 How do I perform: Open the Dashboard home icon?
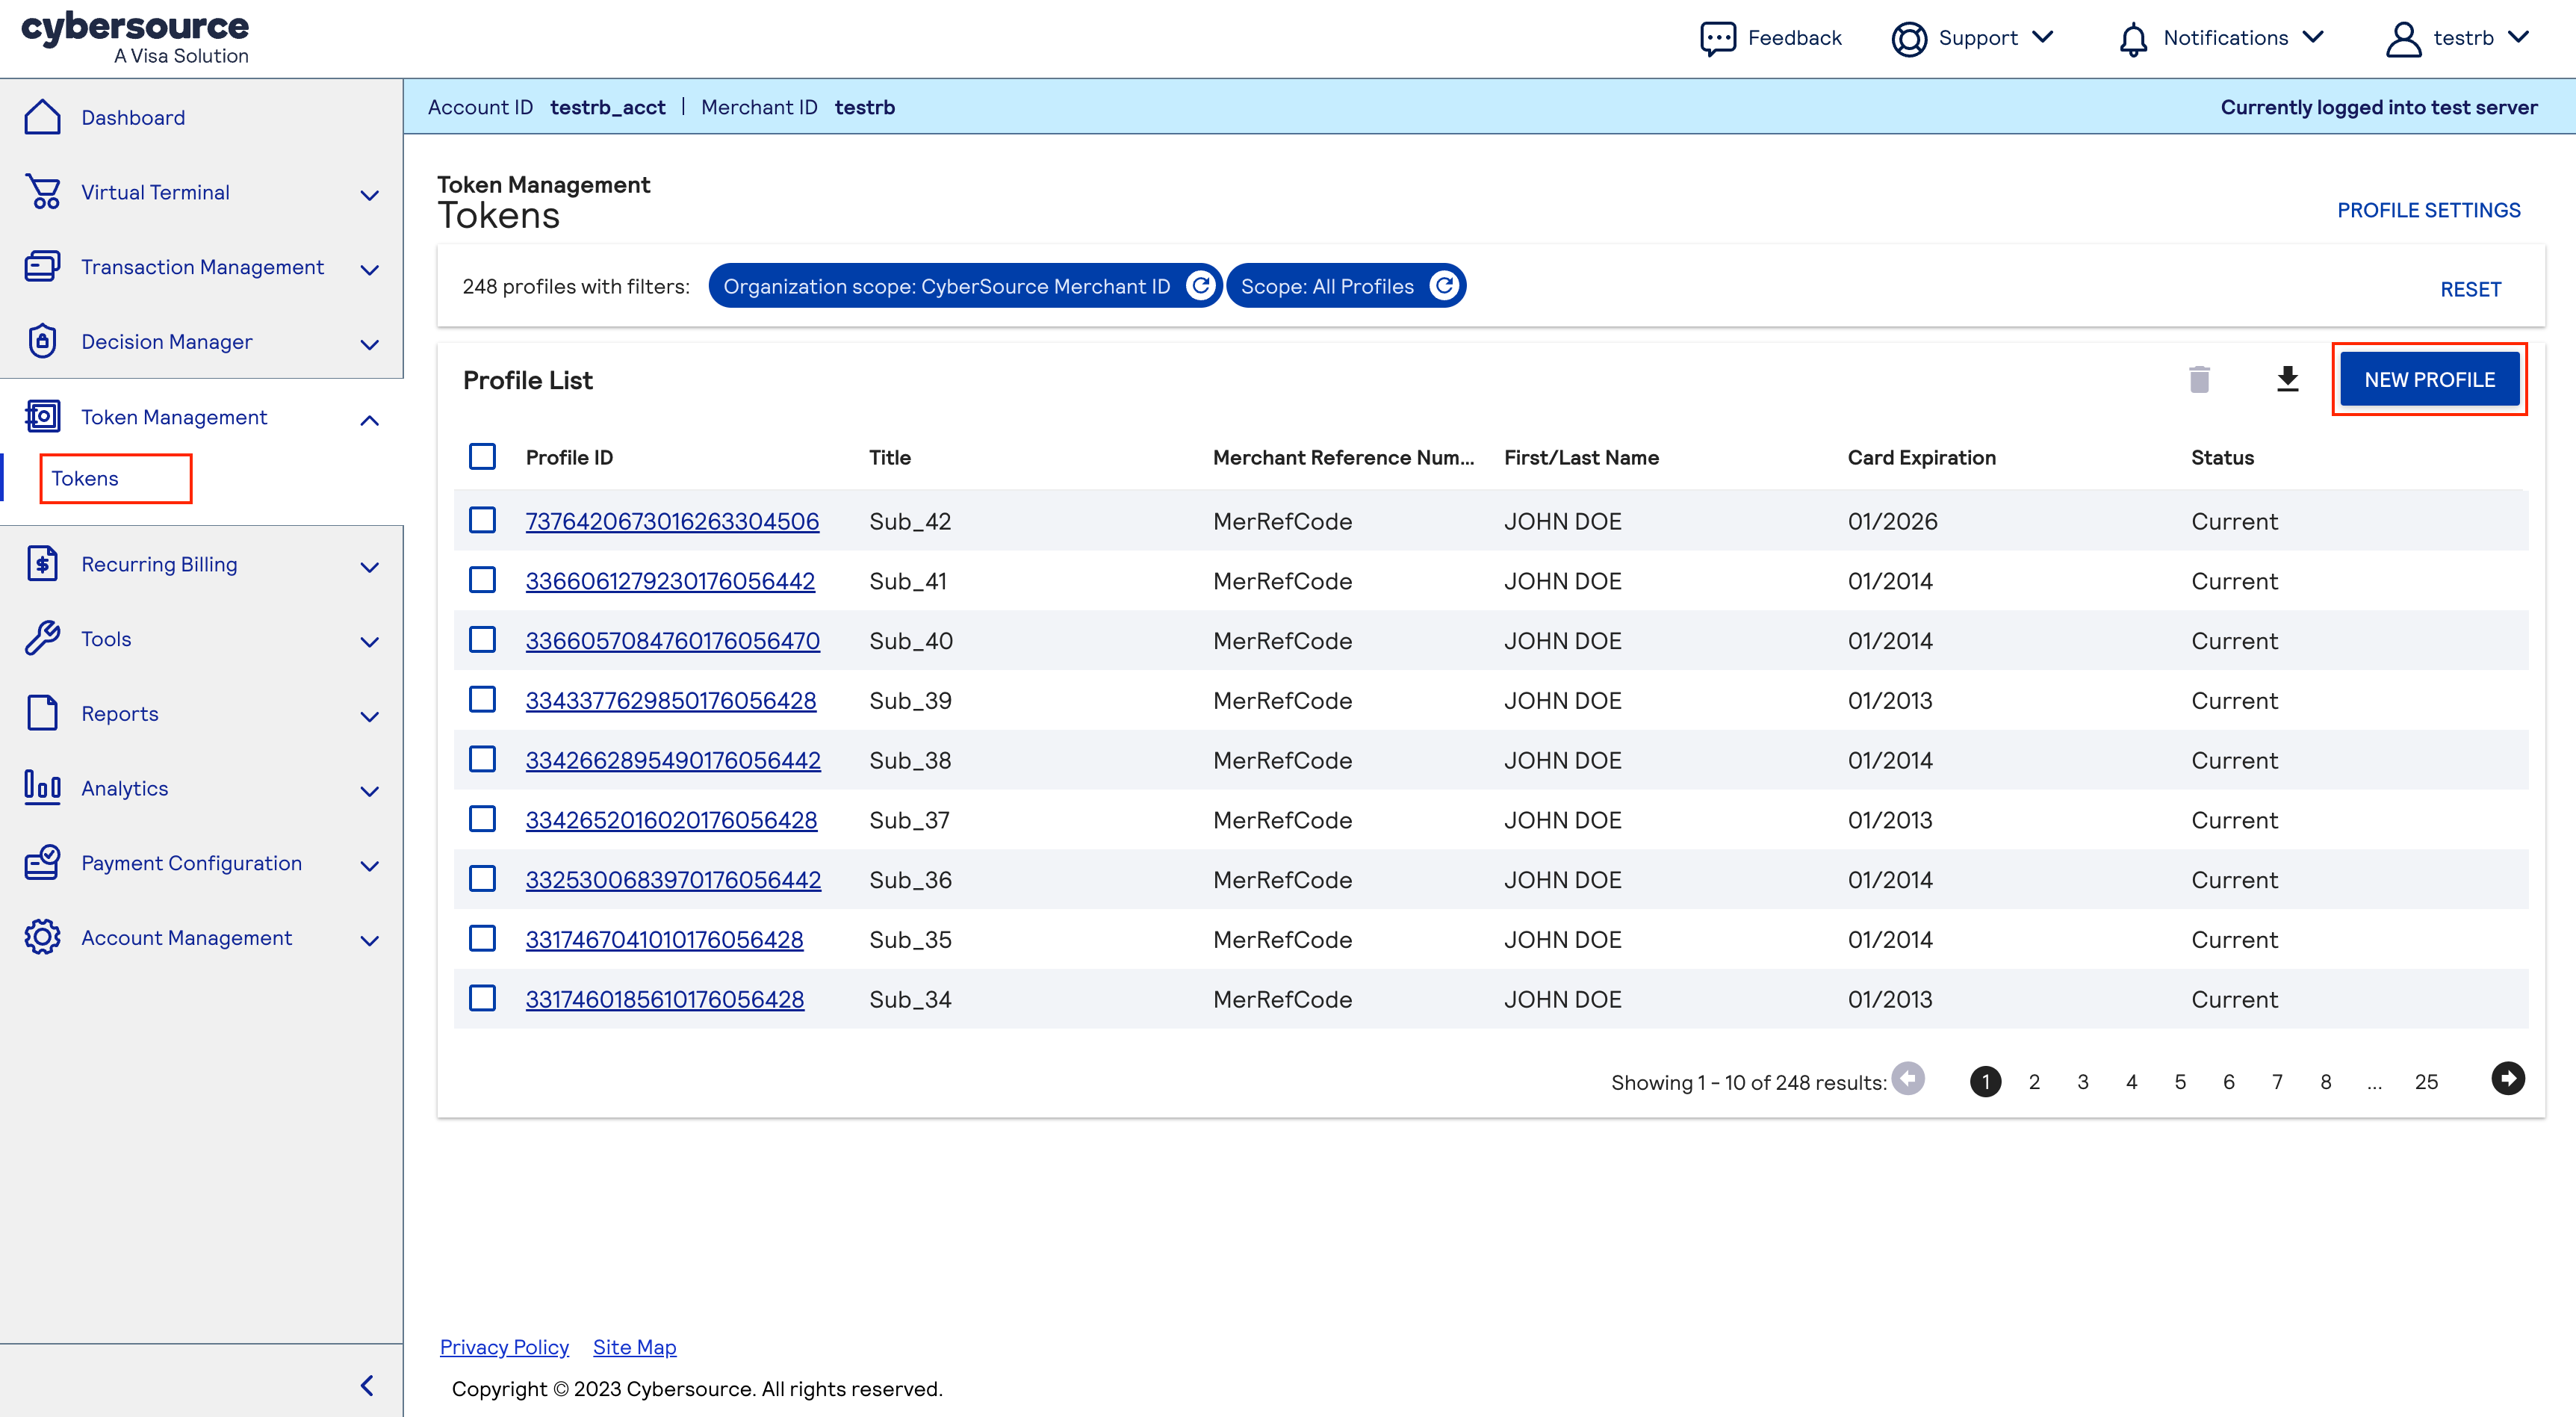point(42,117)
